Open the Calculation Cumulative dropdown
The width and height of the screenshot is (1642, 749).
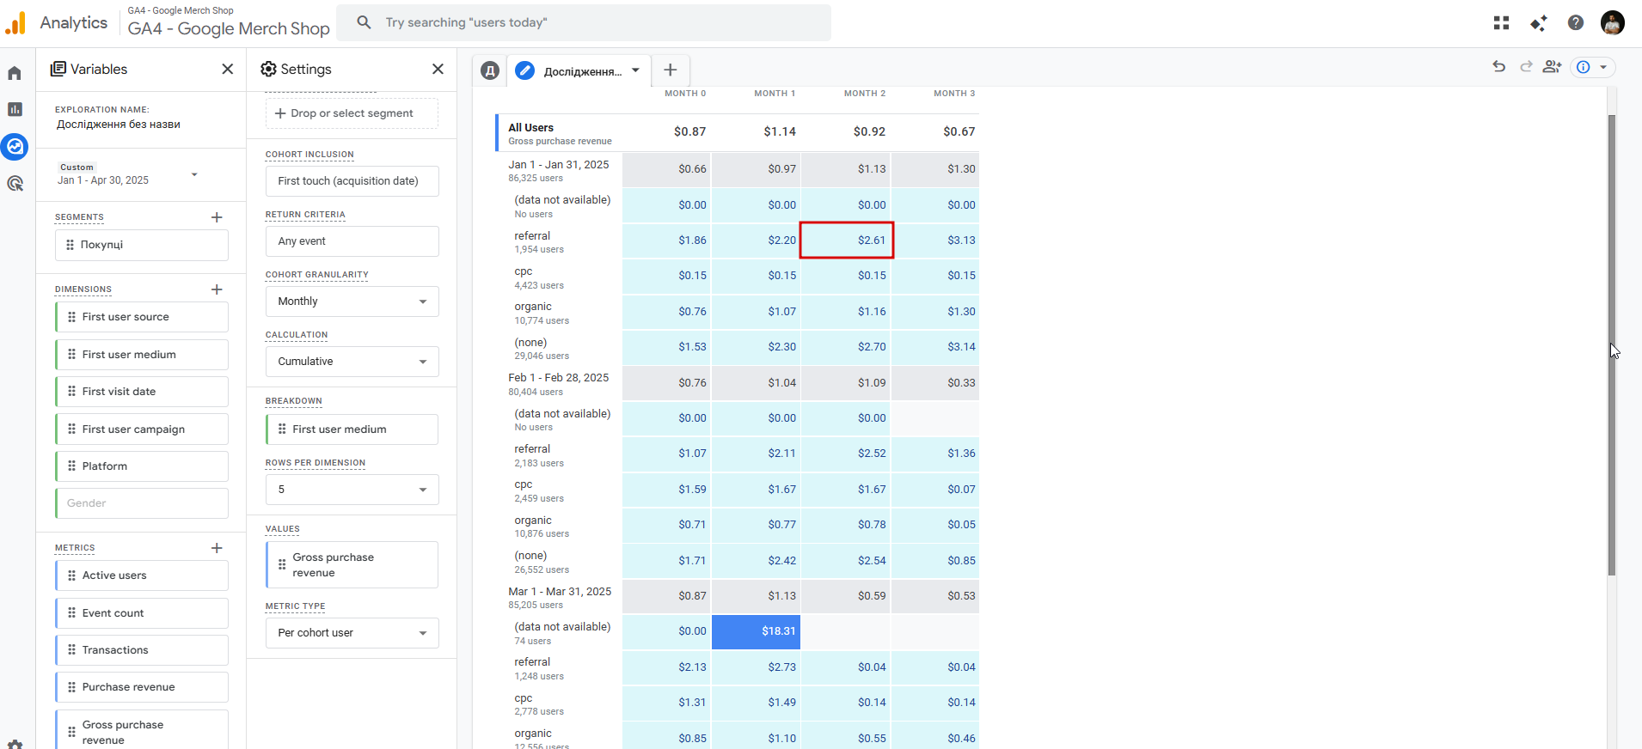coord(352,362)
